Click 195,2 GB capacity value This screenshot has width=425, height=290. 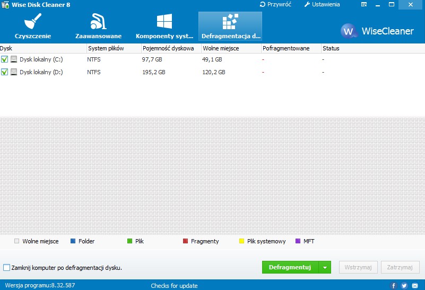click(x=154, y=72)
